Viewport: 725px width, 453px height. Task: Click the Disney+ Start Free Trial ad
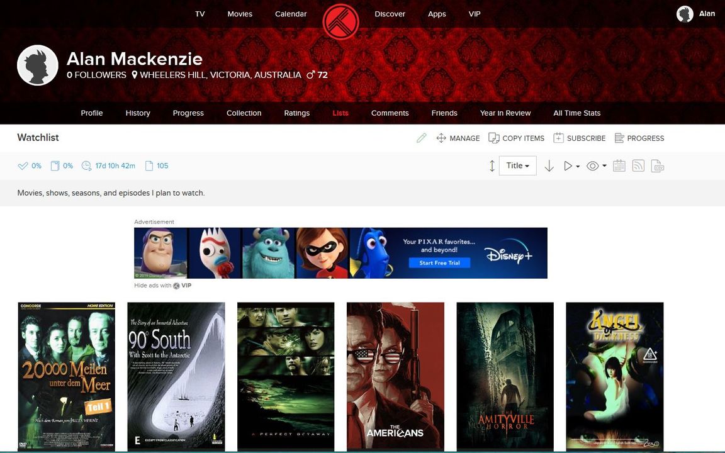tap(439, 263)
